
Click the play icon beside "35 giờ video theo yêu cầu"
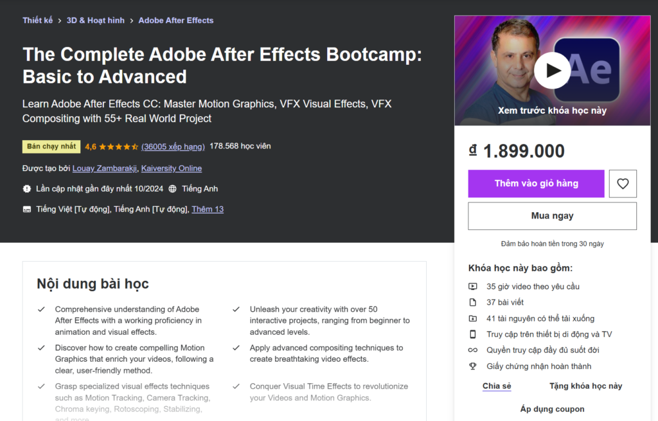(473, 287)
